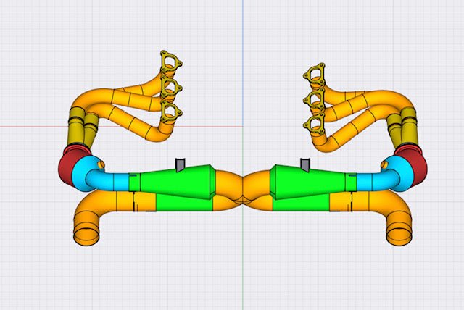
Task: Click the gray sensor bung on left muffler
Action: coord(182,164)
